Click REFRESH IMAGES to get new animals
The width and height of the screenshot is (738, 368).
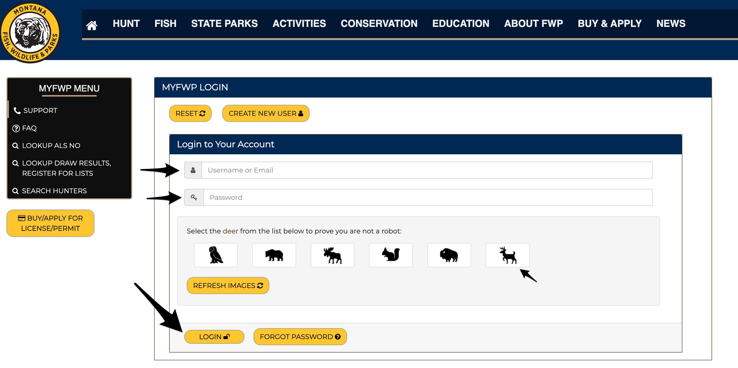[228, 285]
